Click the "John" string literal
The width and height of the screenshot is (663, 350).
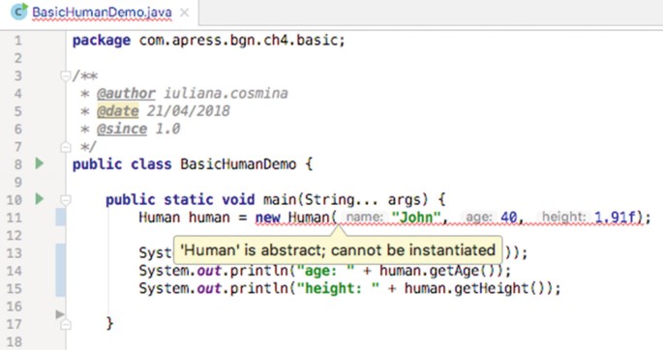click(416, 218)
